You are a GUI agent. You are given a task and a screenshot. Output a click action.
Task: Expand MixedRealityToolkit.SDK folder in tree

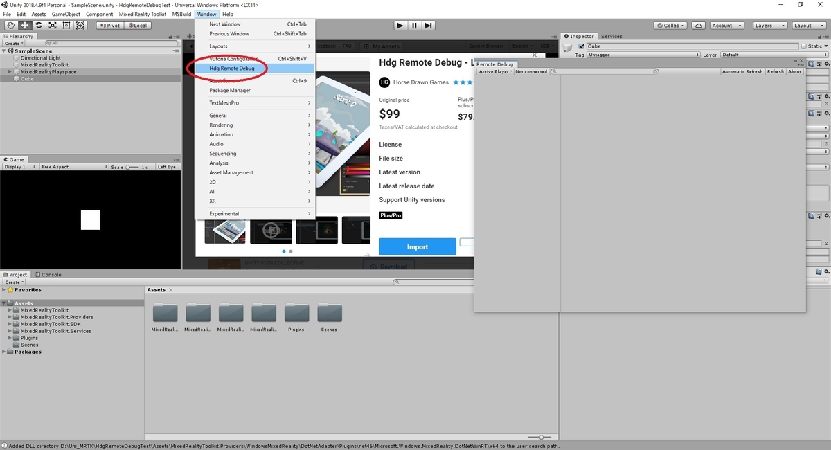click(10, 324)
